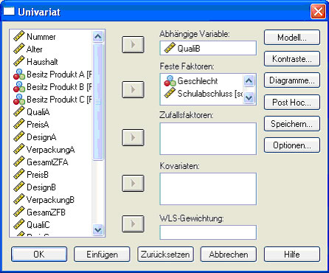
Task: Click the scale icon beside QualiA
Action: pos(19,111)
